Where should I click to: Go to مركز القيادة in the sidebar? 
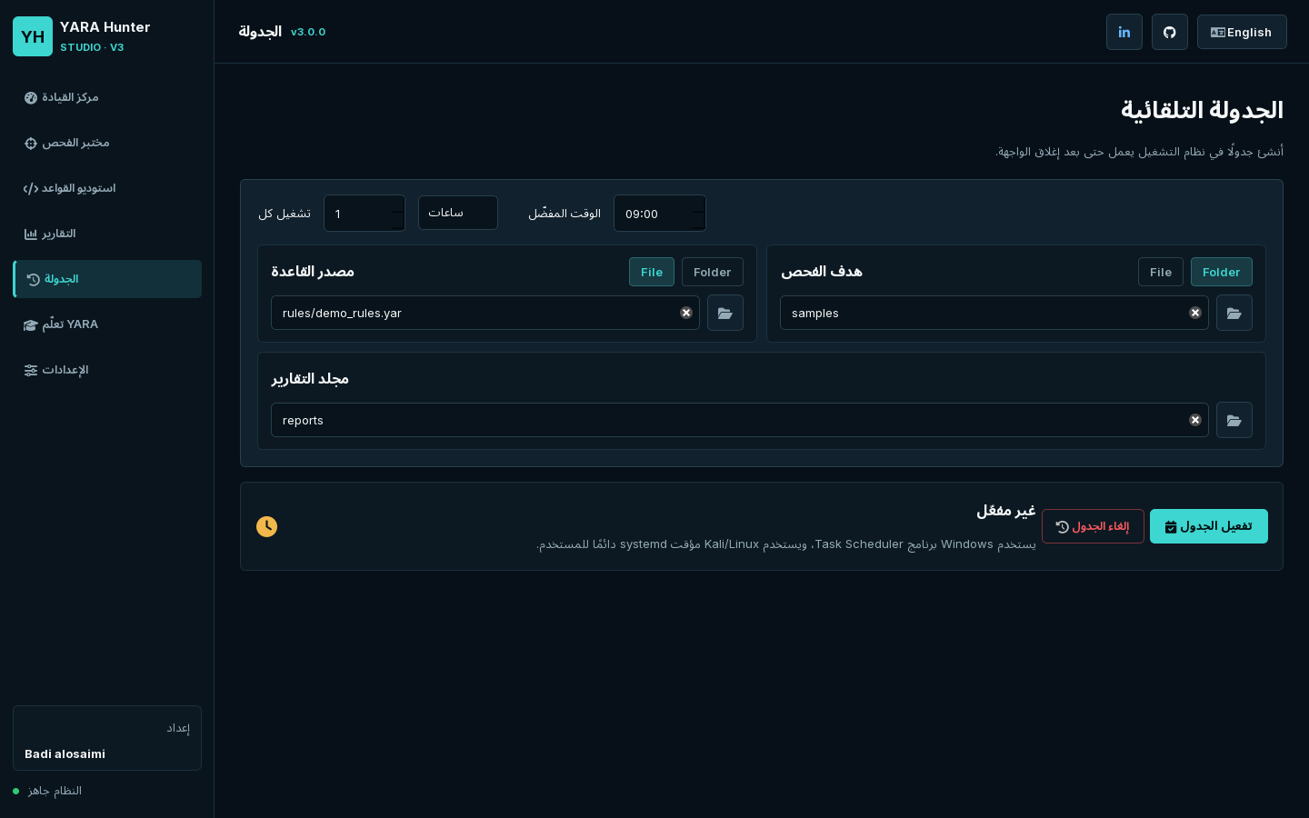coord(107,97)
